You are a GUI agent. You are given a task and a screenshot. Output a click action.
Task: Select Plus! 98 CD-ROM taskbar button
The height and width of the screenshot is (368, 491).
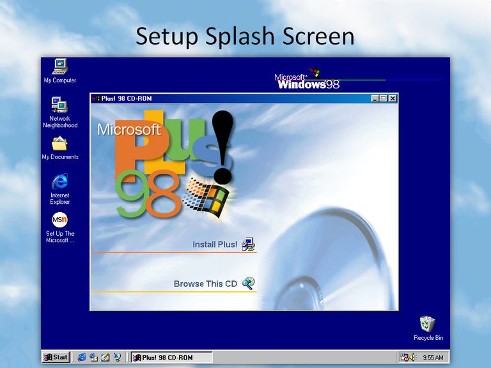click(x=171, y=357)
